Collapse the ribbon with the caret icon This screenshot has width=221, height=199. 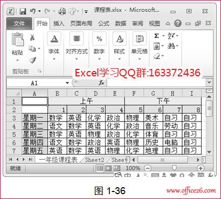(168, 24)
